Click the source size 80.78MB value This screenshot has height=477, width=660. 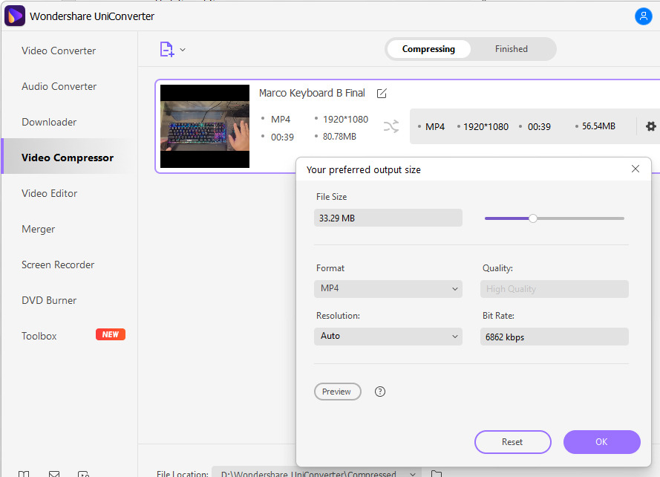pos(339,137)
